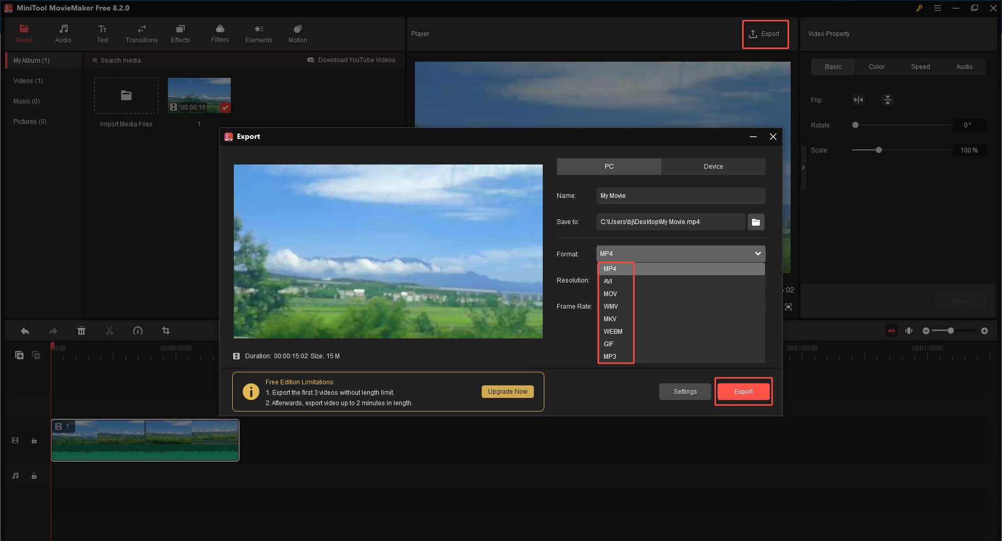The width and height of the screenshot is (1002, 541).
Task: Open the Media tab
Action: 24,34
